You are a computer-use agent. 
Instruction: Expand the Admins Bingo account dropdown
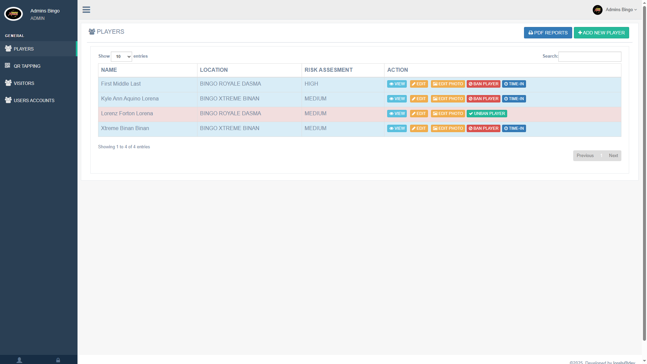click(x=621, y=10)
